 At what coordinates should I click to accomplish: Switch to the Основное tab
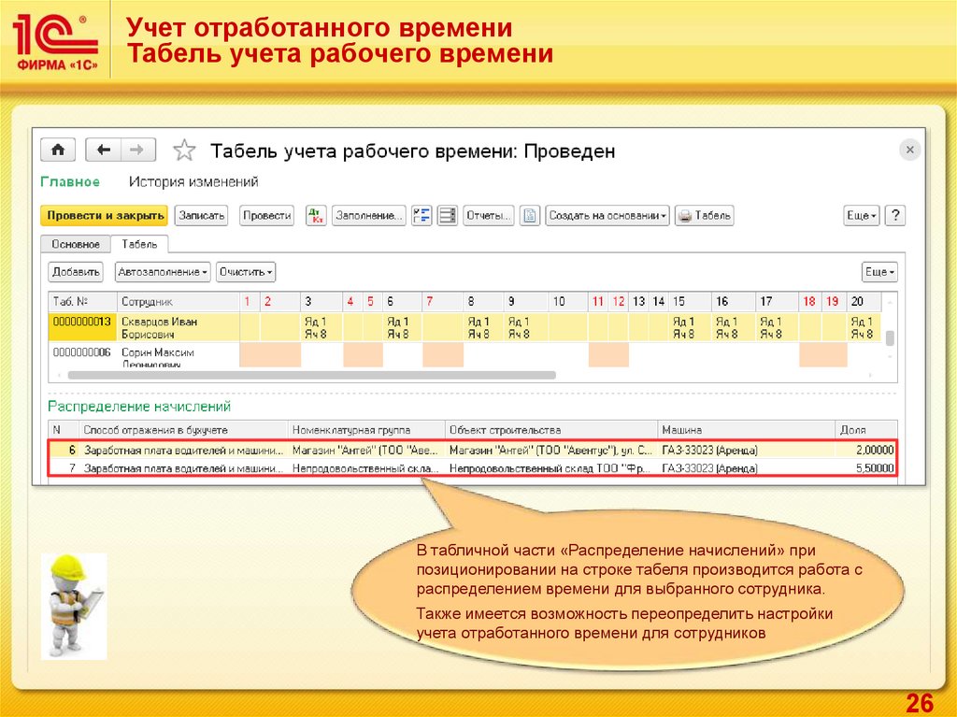(76, 244)
